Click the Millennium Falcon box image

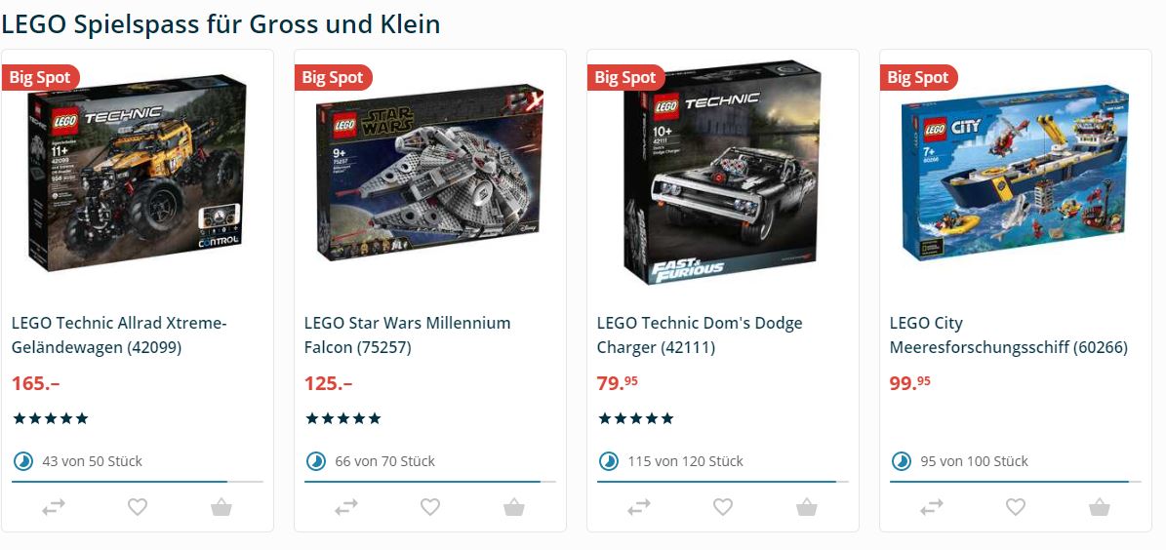(x=430, y=173)
